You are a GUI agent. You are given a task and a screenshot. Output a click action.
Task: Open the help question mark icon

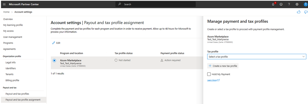[289, 4]
